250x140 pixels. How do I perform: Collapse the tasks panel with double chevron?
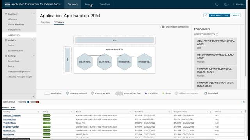(243, 102)
